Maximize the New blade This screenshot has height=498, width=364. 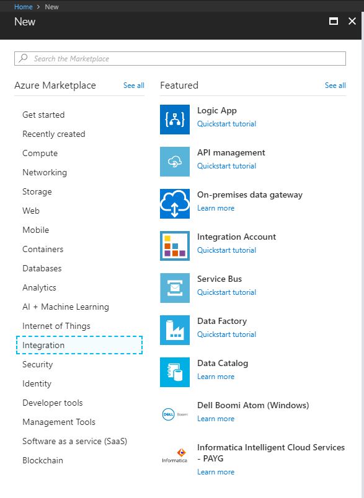334,21
